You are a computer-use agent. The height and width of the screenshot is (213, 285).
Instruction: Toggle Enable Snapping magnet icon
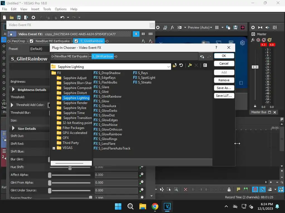(x=255, y=189)
